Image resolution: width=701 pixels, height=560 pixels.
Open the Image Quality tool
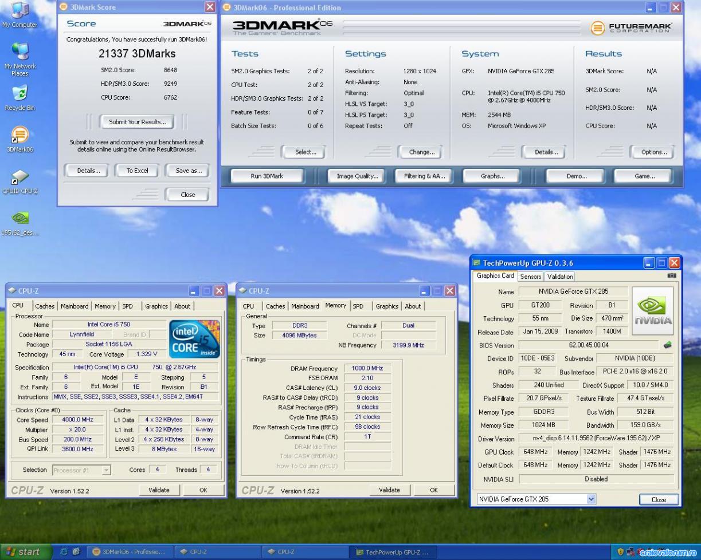pyautogui.click(x=358, y=176)
